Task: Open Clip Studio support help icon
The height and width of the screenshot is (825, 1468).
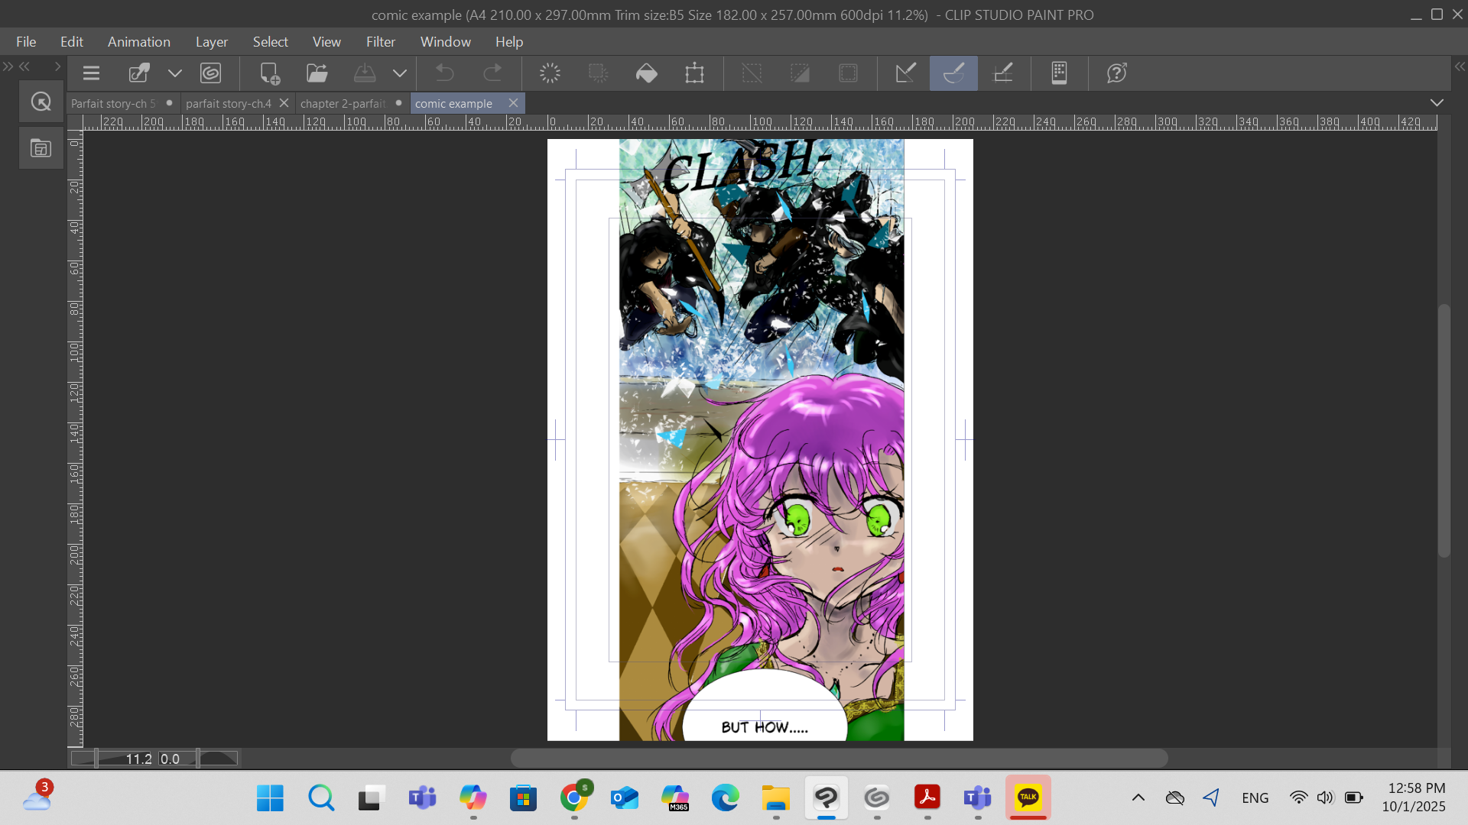Action: click(1116, 73)
